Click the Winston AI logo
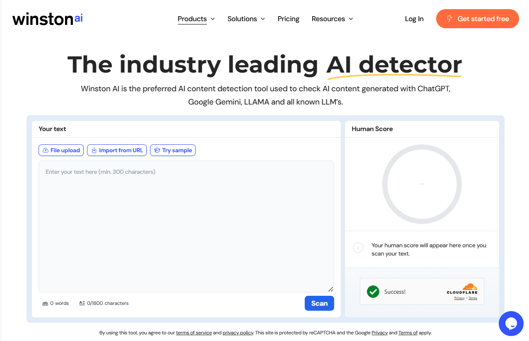529x341 pixels. pyautogui.click(x=48, y=19)
